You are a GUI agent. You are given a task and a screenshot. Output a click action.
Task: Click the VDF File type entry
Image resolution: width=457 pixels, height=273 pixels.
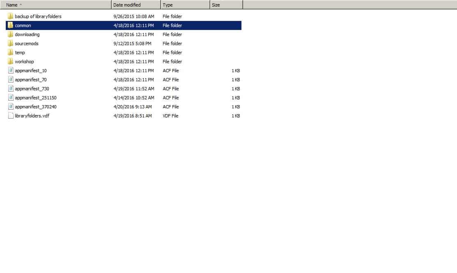point(170,116)
